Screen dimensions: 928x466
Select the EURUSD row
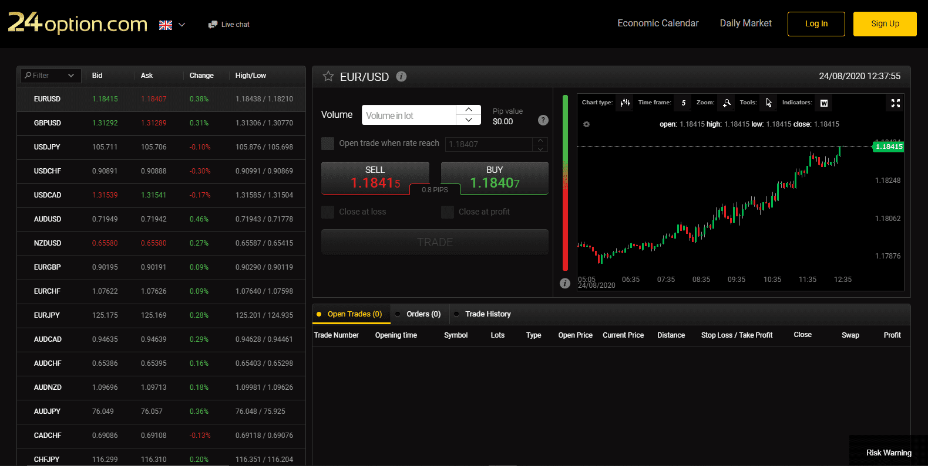coord(162,99)
